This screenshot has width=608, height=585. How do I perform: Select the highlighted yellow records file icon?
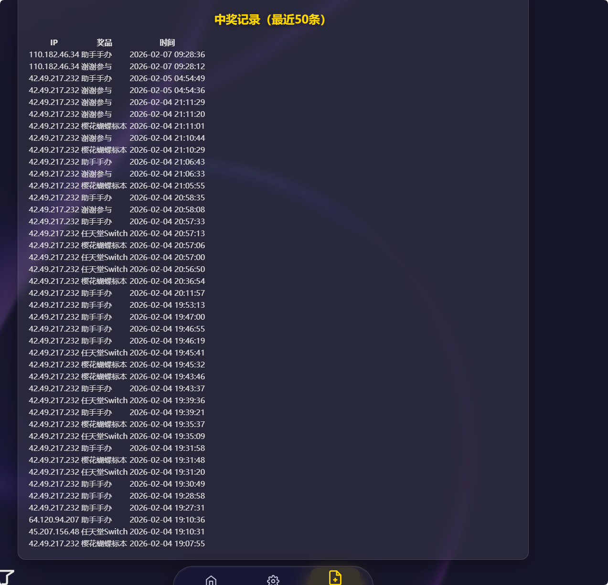[335, 577]
